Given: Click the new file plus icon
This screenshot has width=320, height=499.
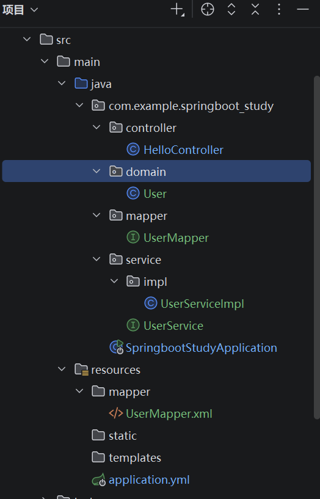Looking at the screenshot, I should 177,10.
